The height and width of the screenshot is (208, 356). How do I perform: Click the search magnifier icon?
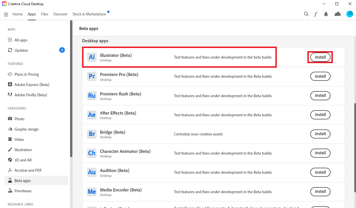[306, 14]
